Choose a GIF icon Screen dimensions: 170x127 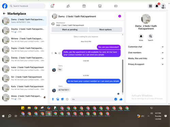67,99
